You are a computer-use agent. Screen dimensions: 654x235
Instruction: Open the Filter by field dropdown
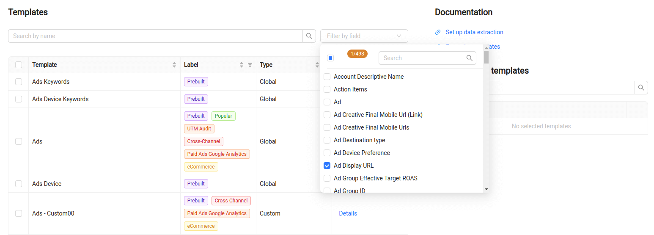(364, 36)
